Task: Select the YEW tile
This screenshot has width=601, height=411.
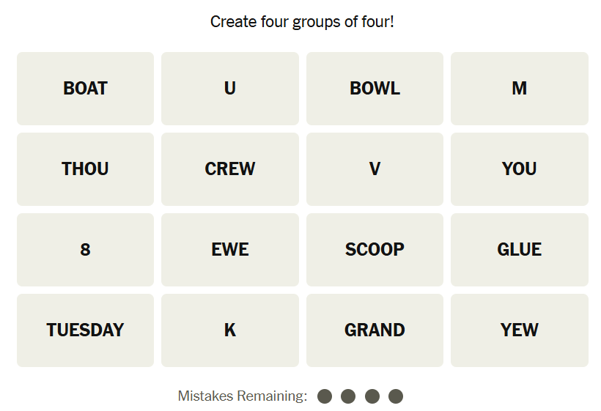Action: click(519, 330)
